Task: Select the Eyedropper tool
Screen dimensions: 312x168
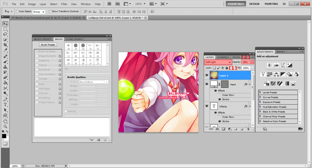Action: coord(5,50)
